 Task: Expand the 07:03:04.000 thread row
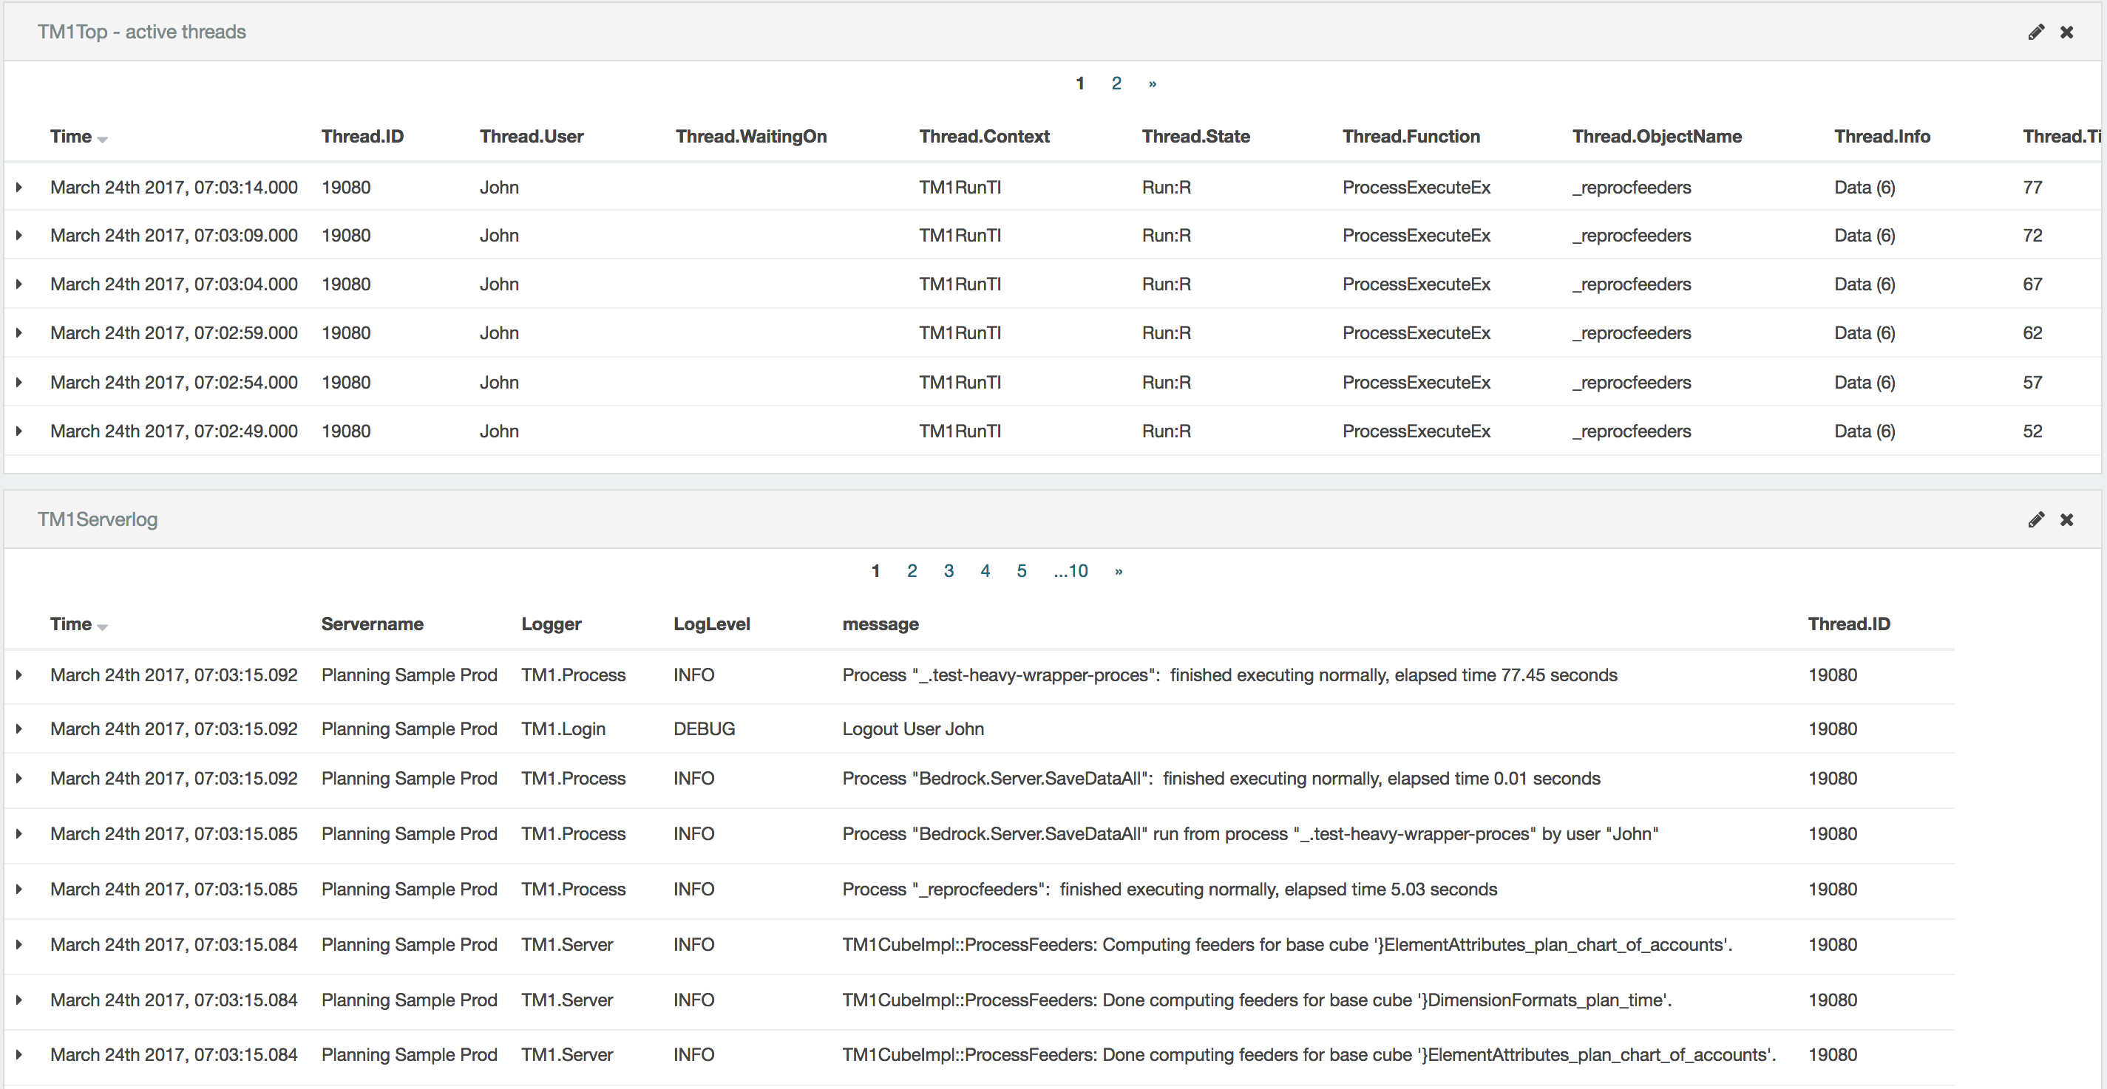coord(18,284)
